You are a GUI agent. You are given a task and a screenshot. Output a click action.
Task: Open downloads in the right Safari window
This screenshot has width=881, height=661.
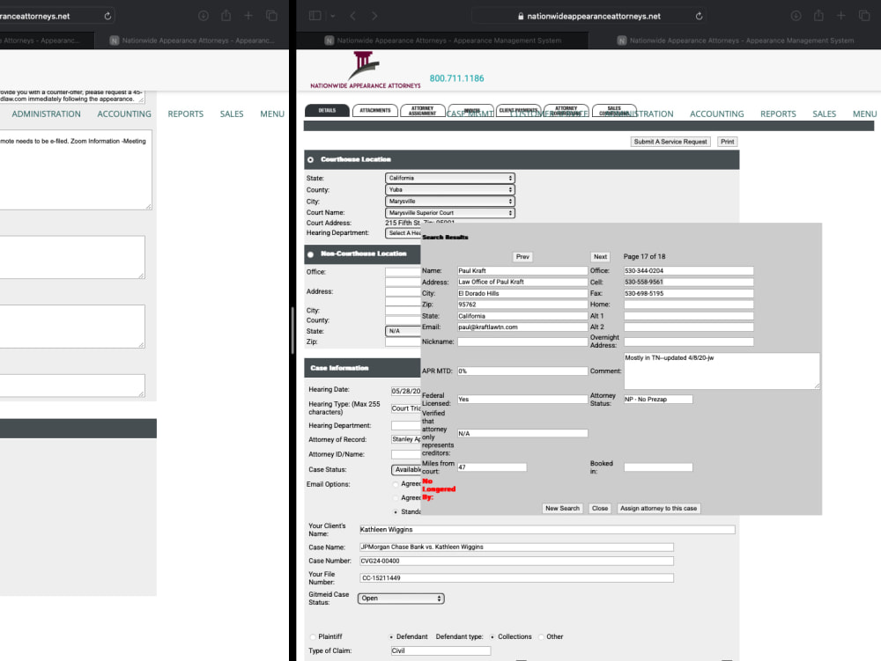(796, 16)
